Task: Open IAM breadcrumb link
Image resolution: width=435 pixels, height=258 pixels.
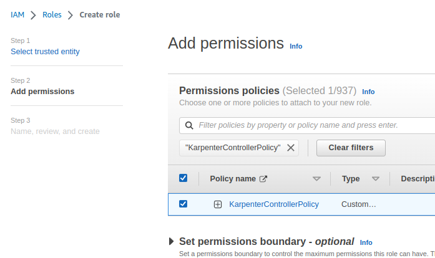Action: (17, 14)
